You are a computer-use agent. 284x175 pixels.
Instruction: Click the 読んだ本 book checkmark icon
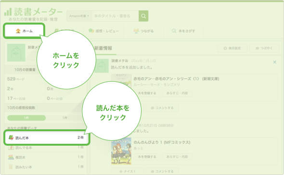(11, 137)
